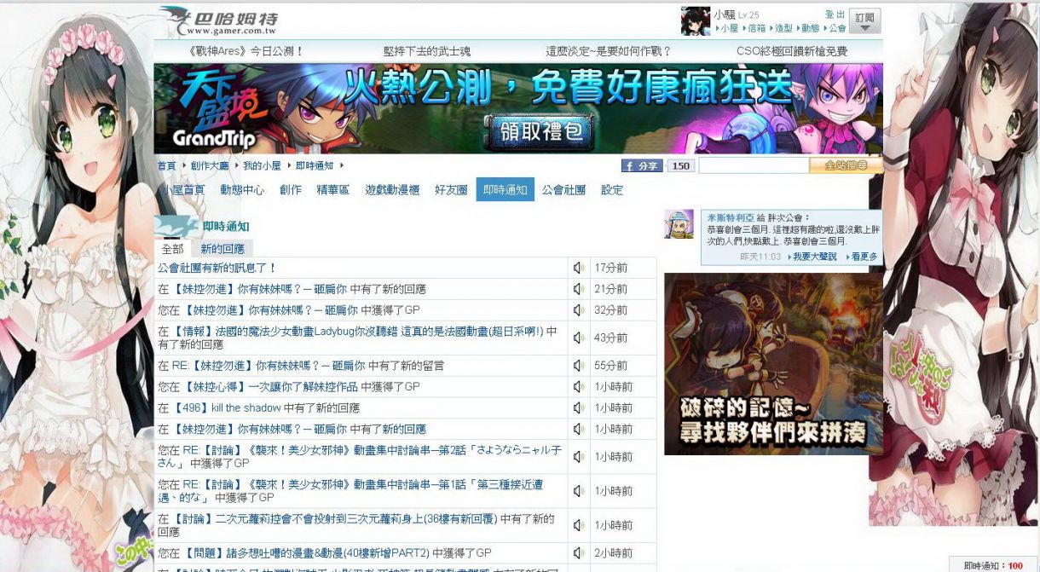Go to 我的小屋 in breadcrumb
1040x572 pixels.
pos(262,165)
